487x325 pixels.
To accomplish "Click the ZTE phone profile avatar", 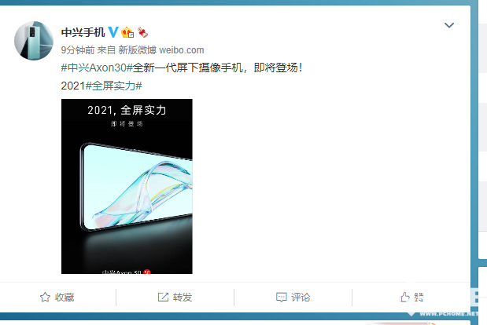I will tap(34, 41).
